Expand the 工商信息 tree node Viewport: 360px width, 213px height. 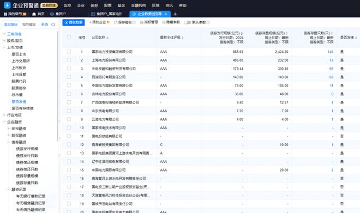click(4, 34)
